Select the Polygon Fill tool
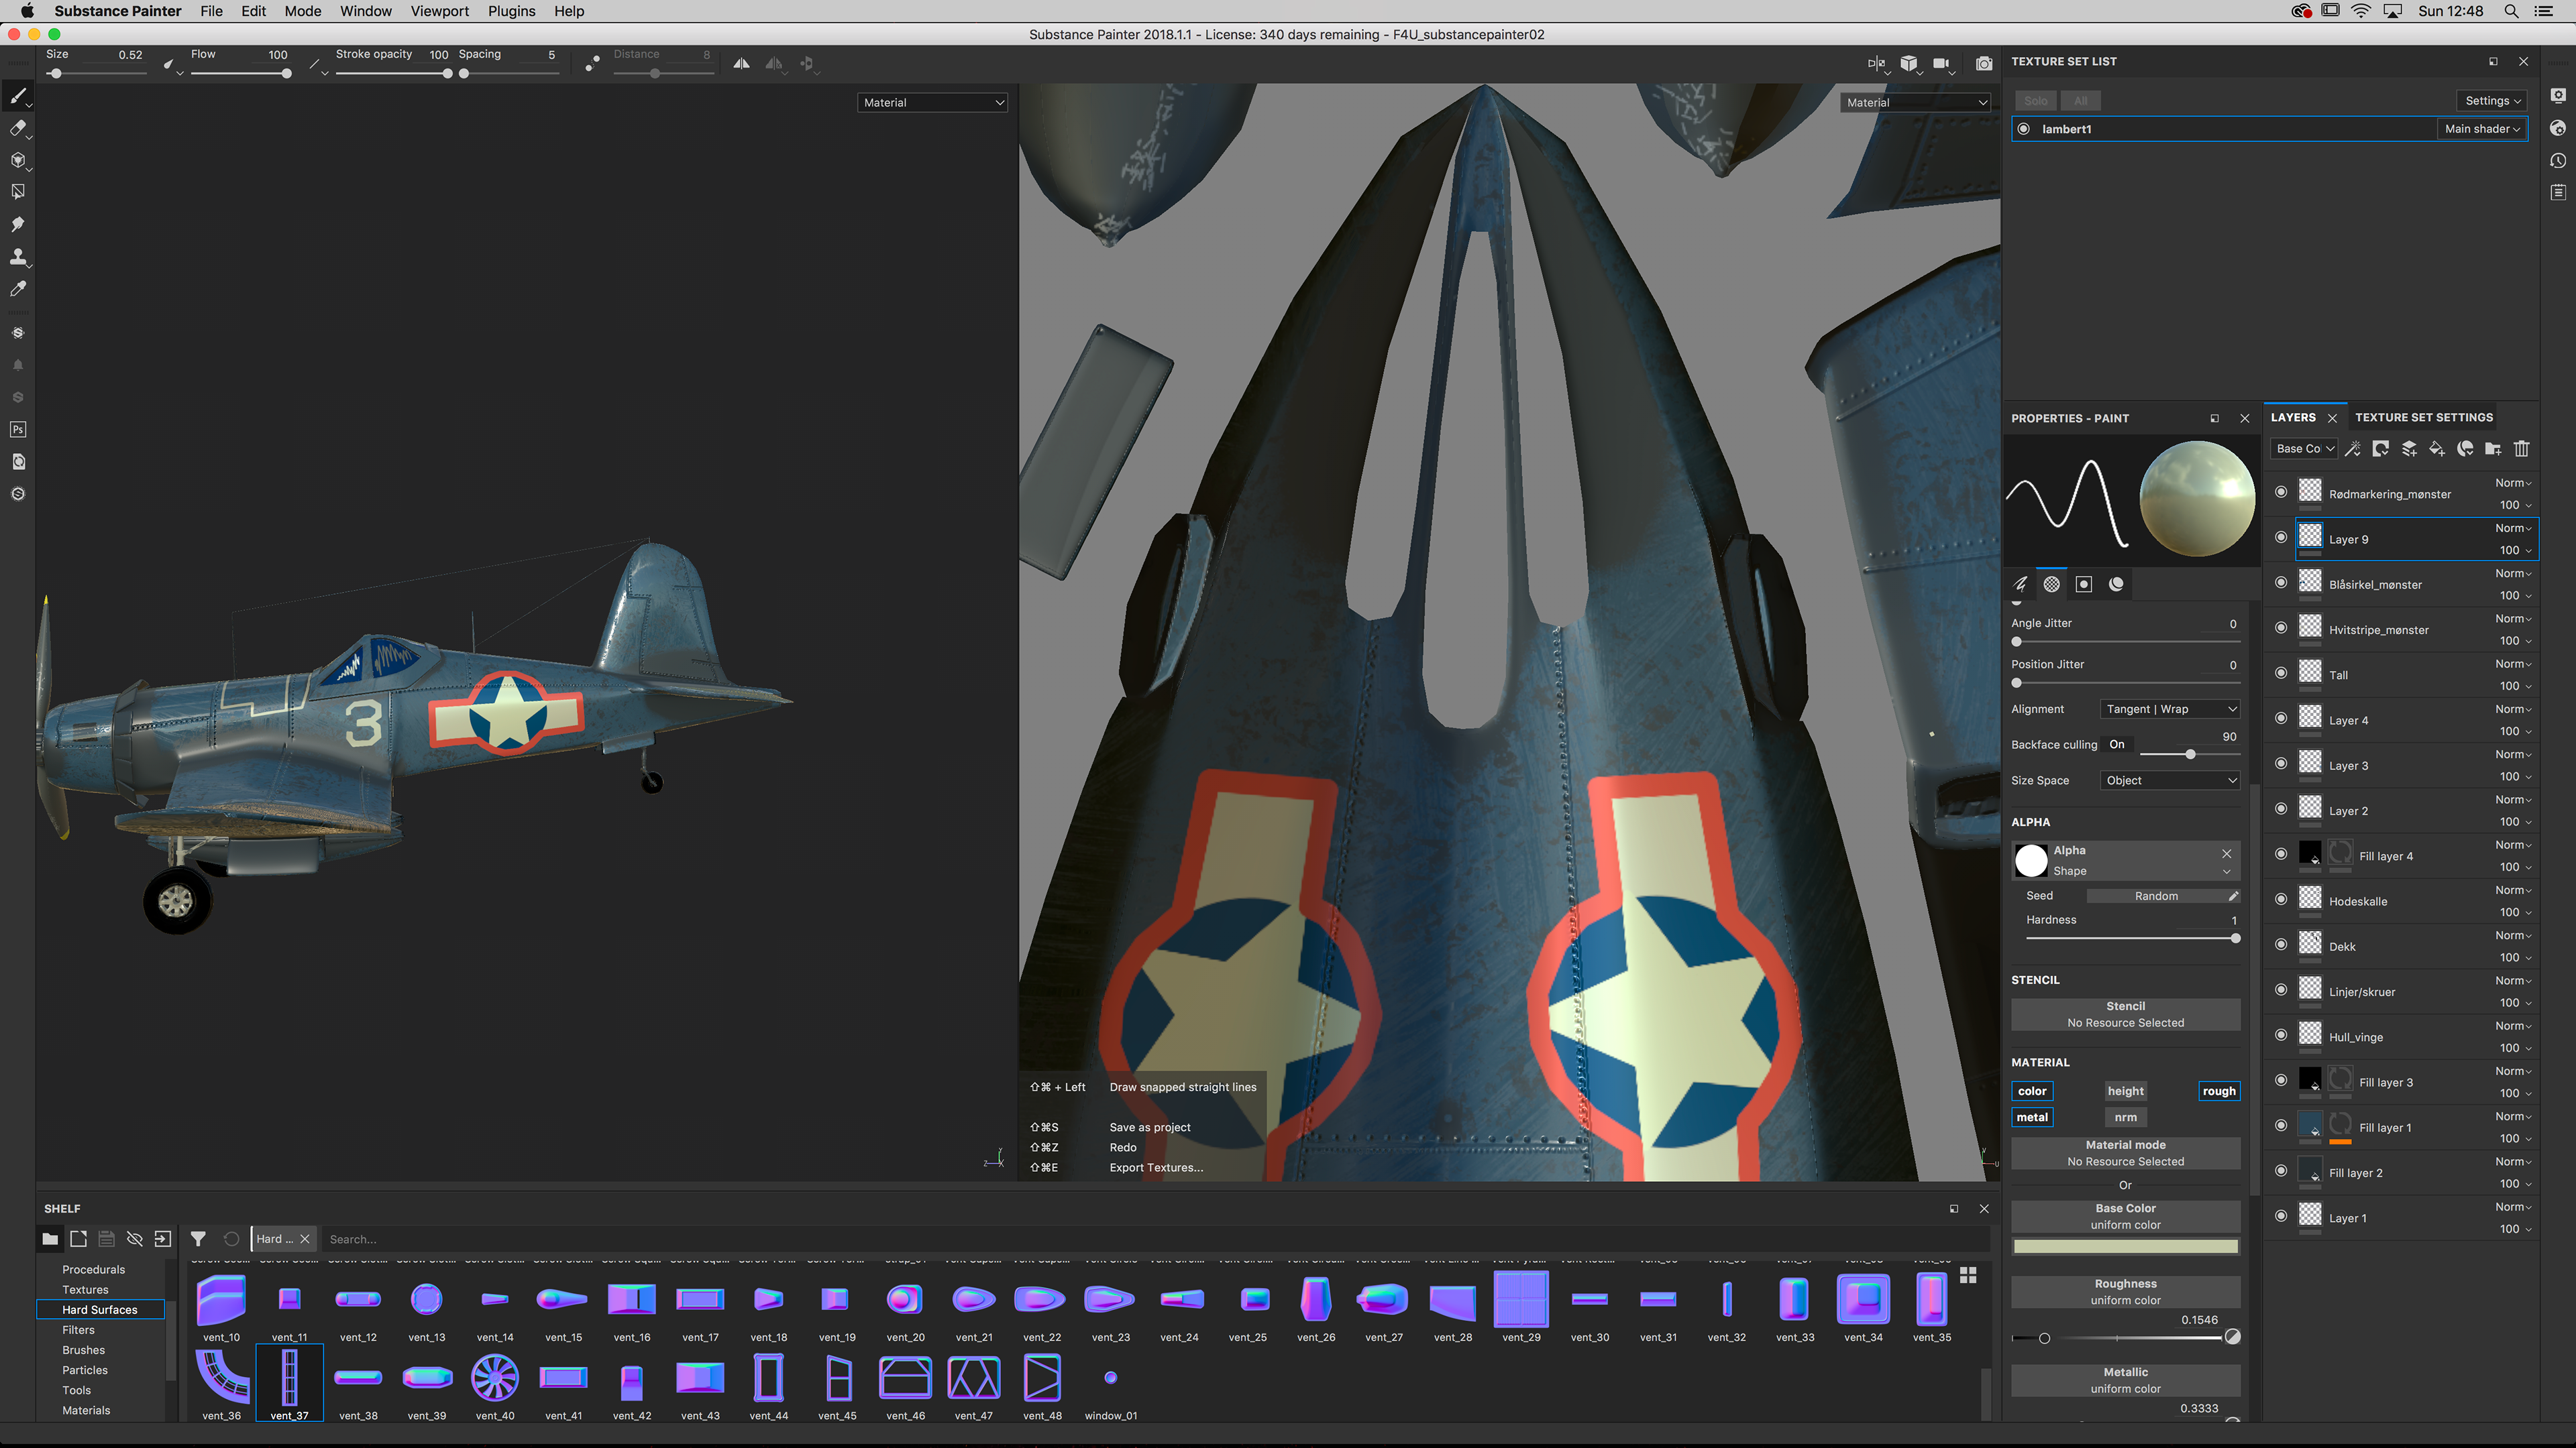The width and height of the screenshot is (2576, 1448). 17,192
